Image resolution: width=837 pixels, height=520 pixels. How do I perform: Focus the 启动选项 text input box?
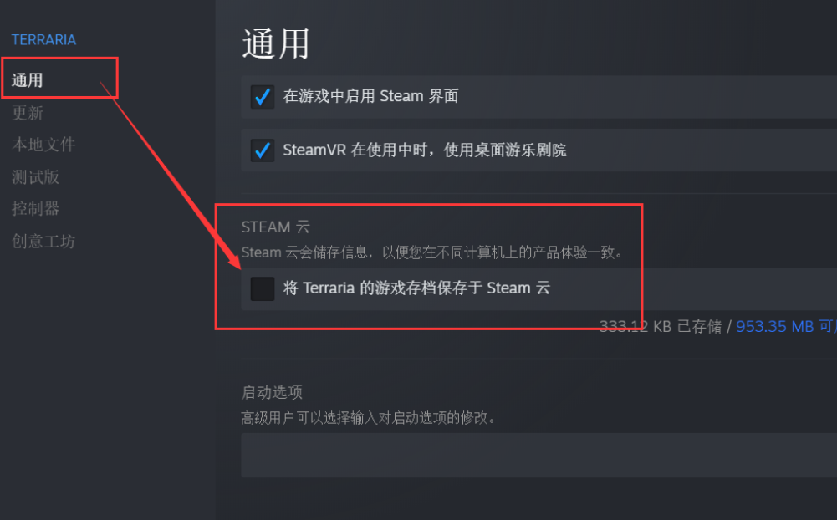point(538,455)
